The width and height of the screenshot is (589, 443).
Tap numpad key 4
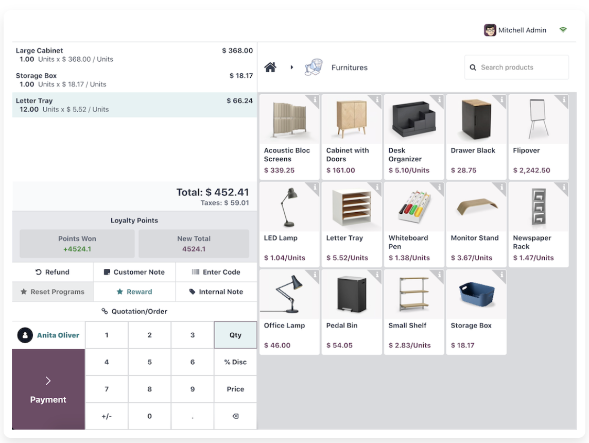107,362
